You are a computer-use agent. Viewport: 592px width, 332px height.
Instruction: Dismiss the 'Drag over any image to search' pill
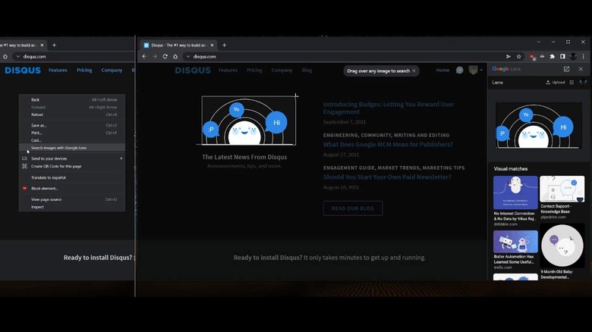(x=414, y=70)
